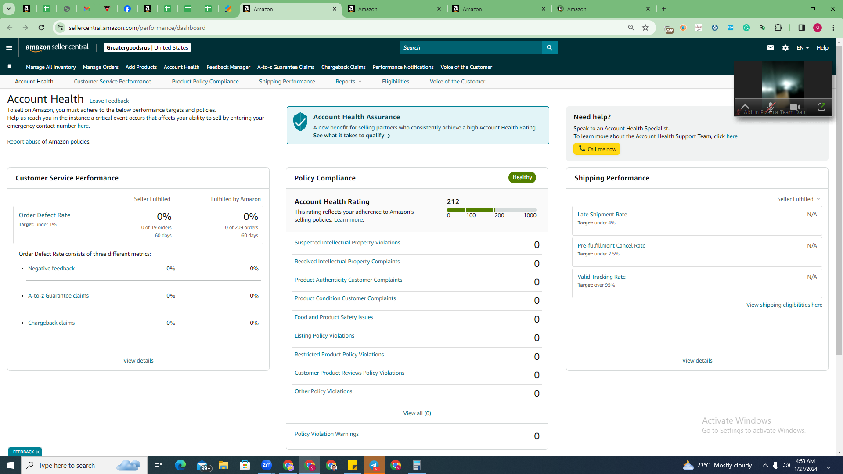This screenshot has width=843, height=474.
Task: Open Policy Violation Warnings link
Action: (x=327, y=434)
